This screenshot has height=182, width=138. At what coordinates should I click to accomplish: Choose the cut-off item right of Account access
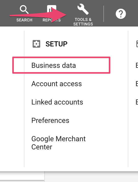(137, 84)
